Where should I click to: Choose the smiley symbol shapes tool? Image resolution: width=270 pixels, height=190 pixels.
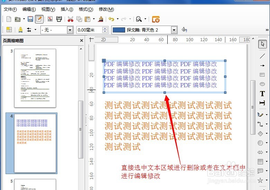point(260,143)
